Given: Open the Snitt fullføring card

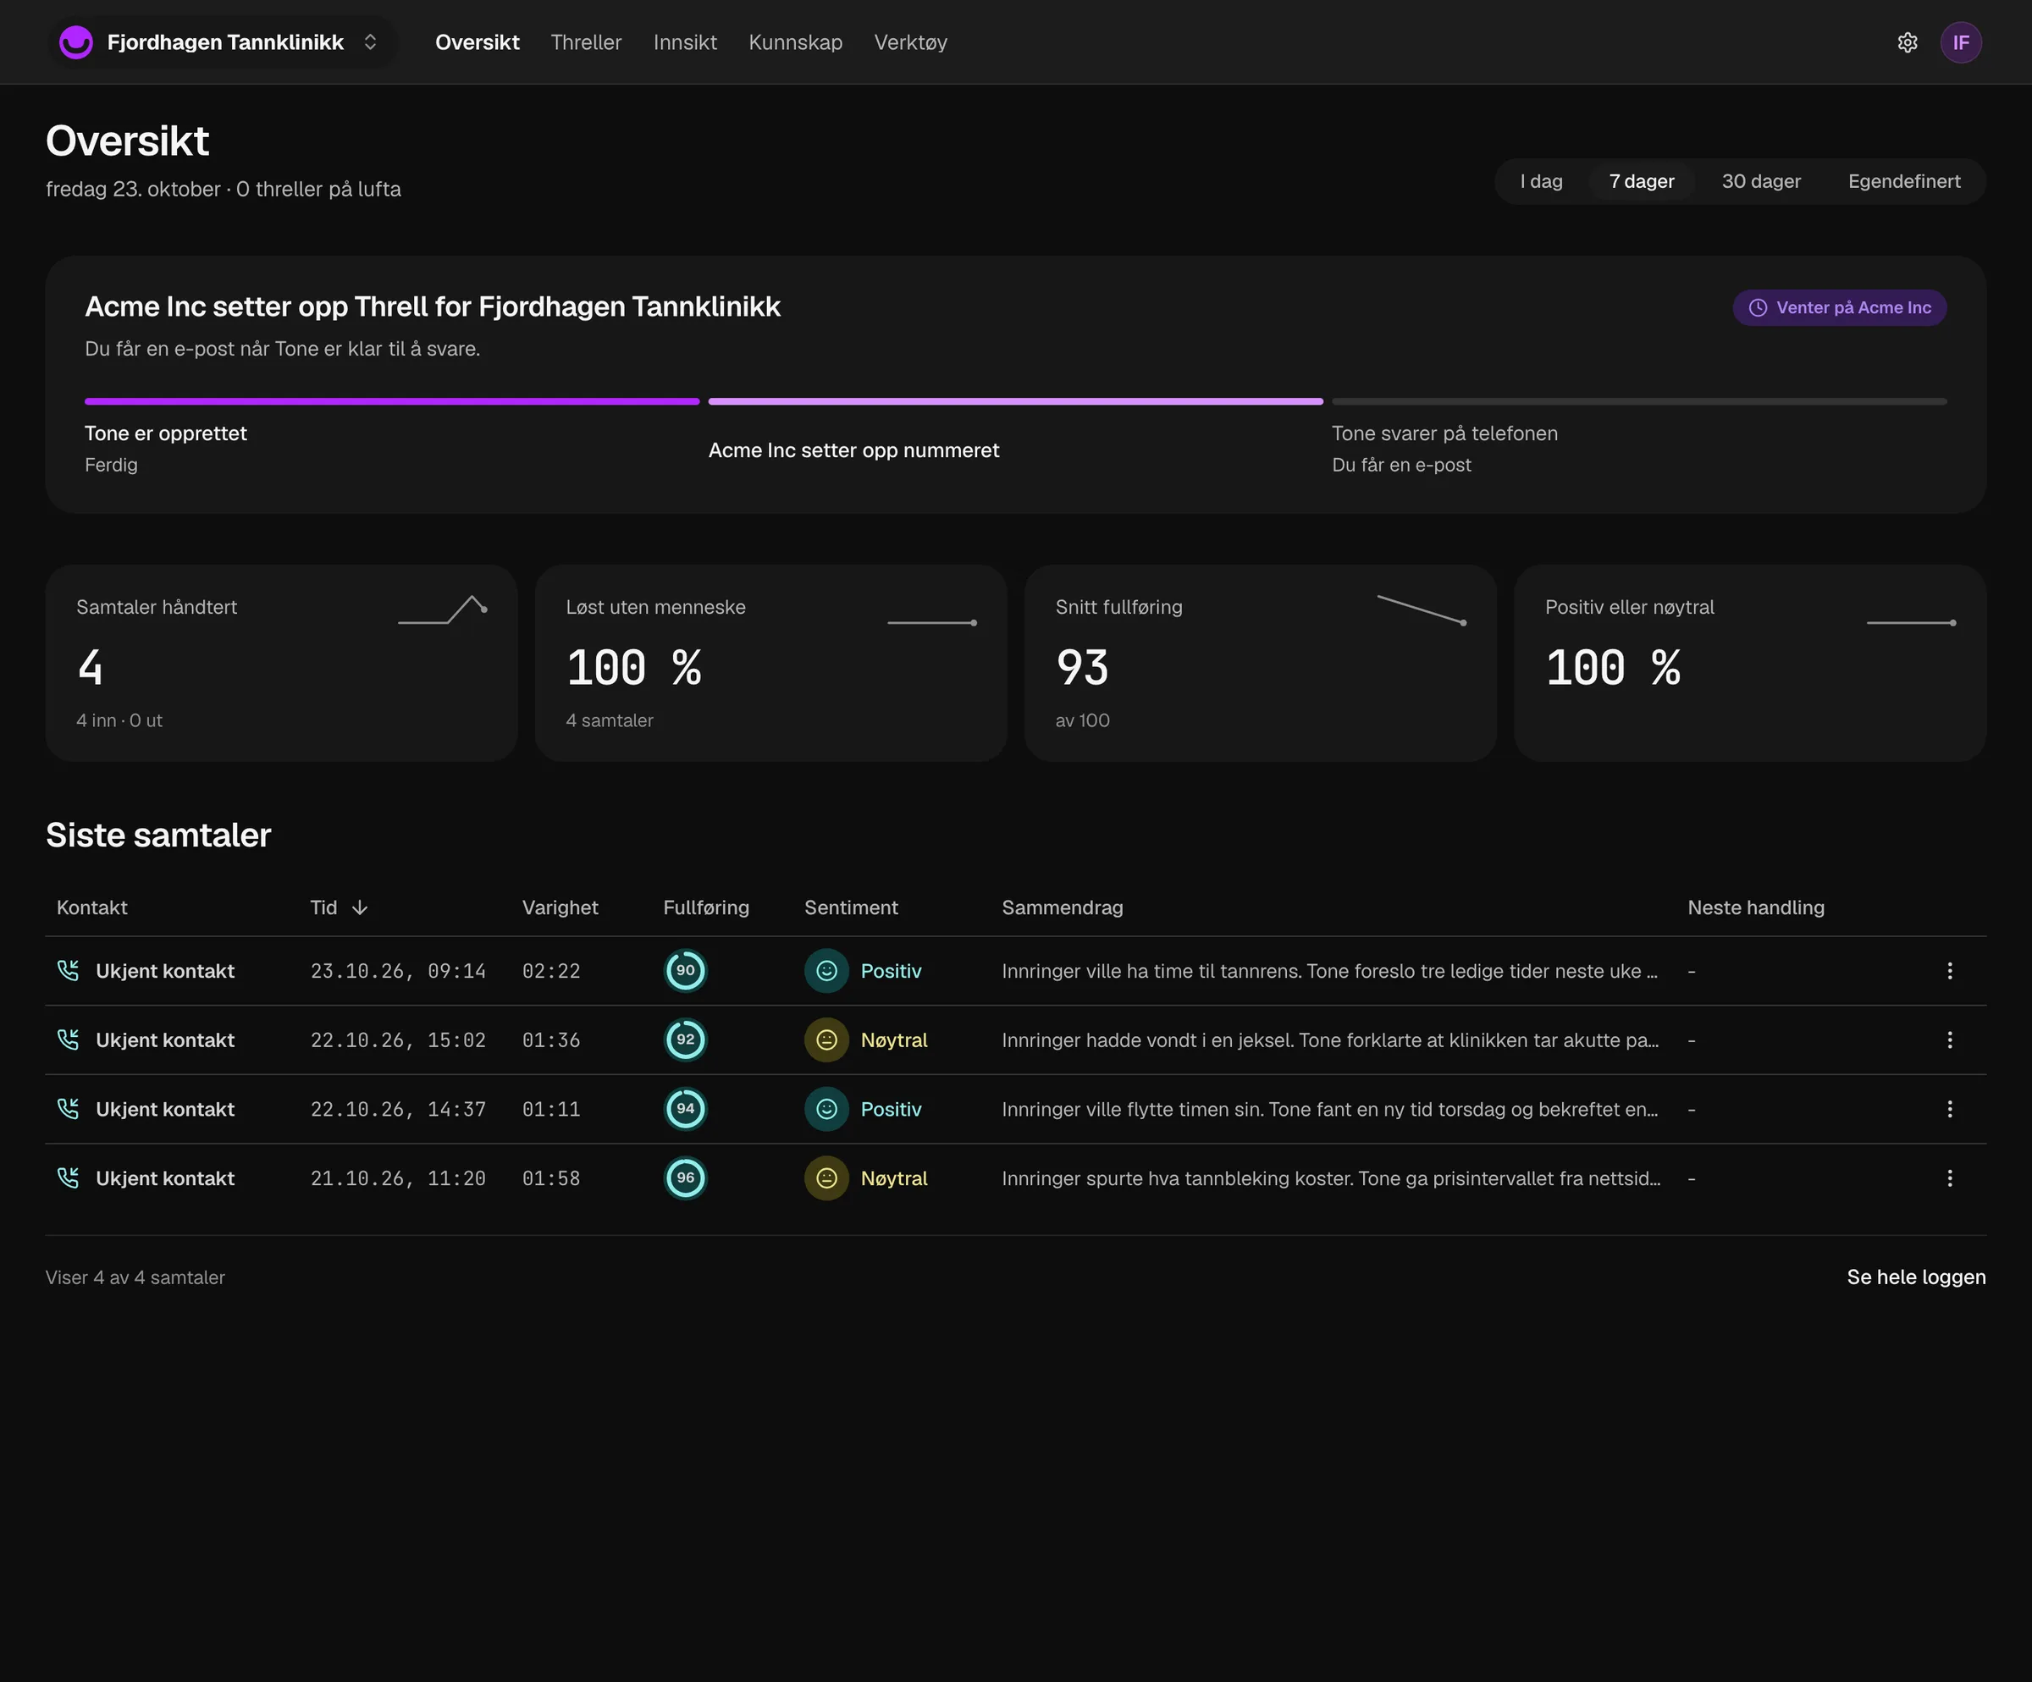Looking at the screenshot, I should [1260, 663].
